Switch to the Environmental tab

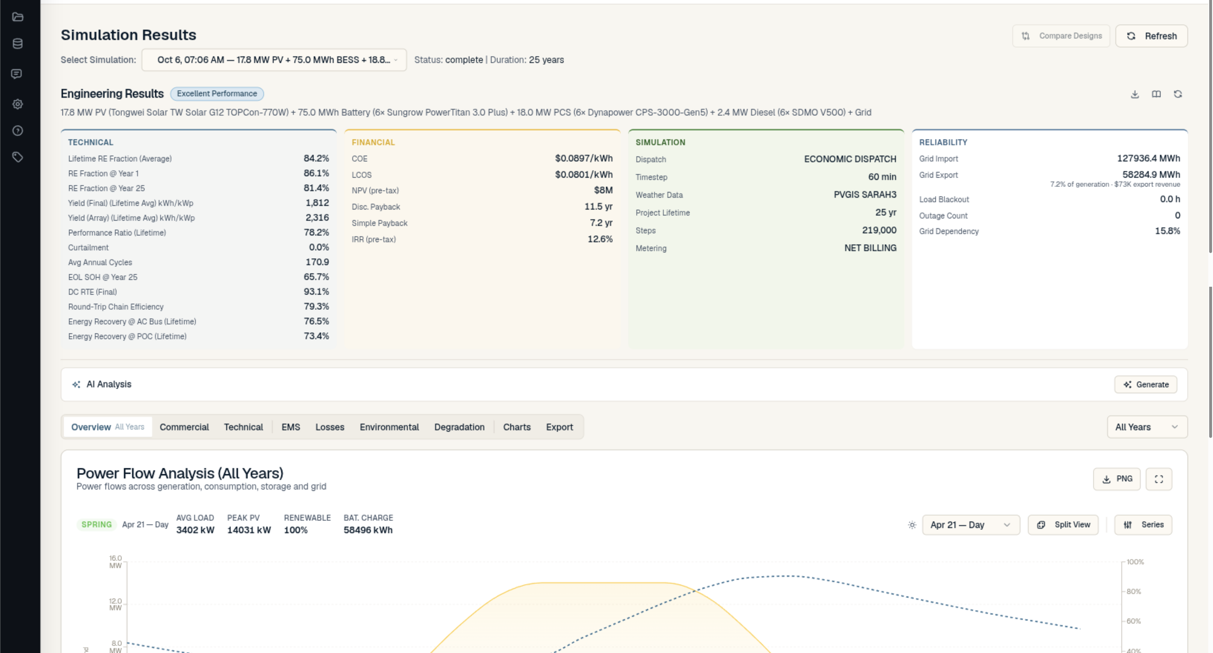tap(389, 427)
